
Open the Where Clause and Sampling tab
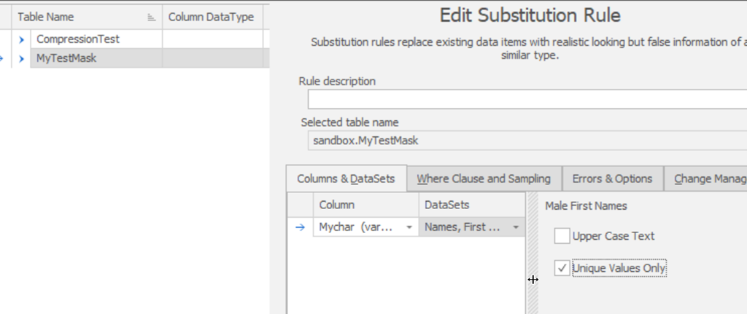(x=484, y=178)
